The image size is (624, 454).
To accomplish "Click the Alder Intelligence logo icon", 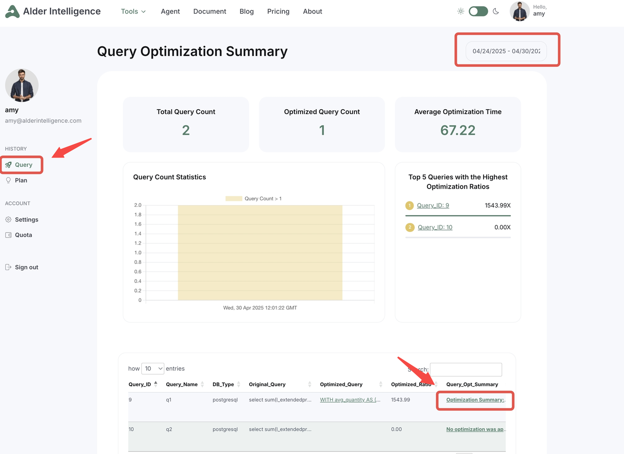I will tap(13, 11).
